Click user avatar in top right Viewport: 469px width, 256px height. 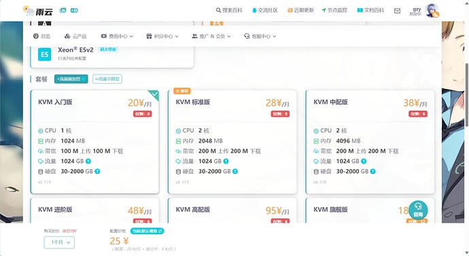[x=432, y=11]
